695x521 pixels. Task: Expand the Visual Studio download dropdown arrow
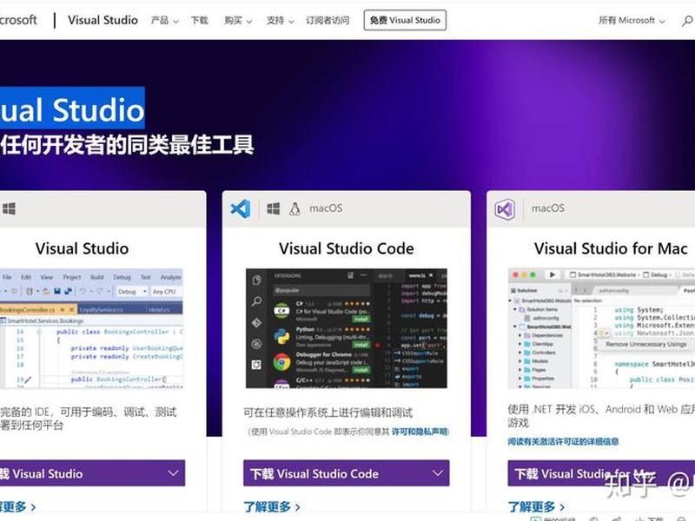tap(173, 473)
